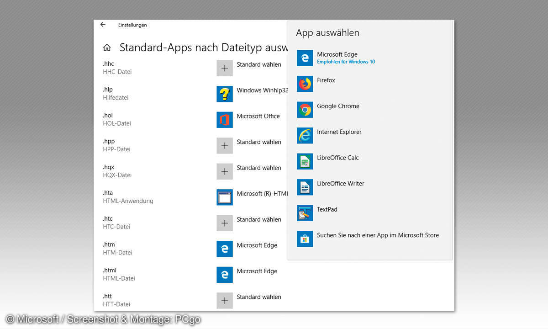Click the 'Einstellungen' window title
The width and height of the screenshot is (548, 329).
click(x=132, y=25)
